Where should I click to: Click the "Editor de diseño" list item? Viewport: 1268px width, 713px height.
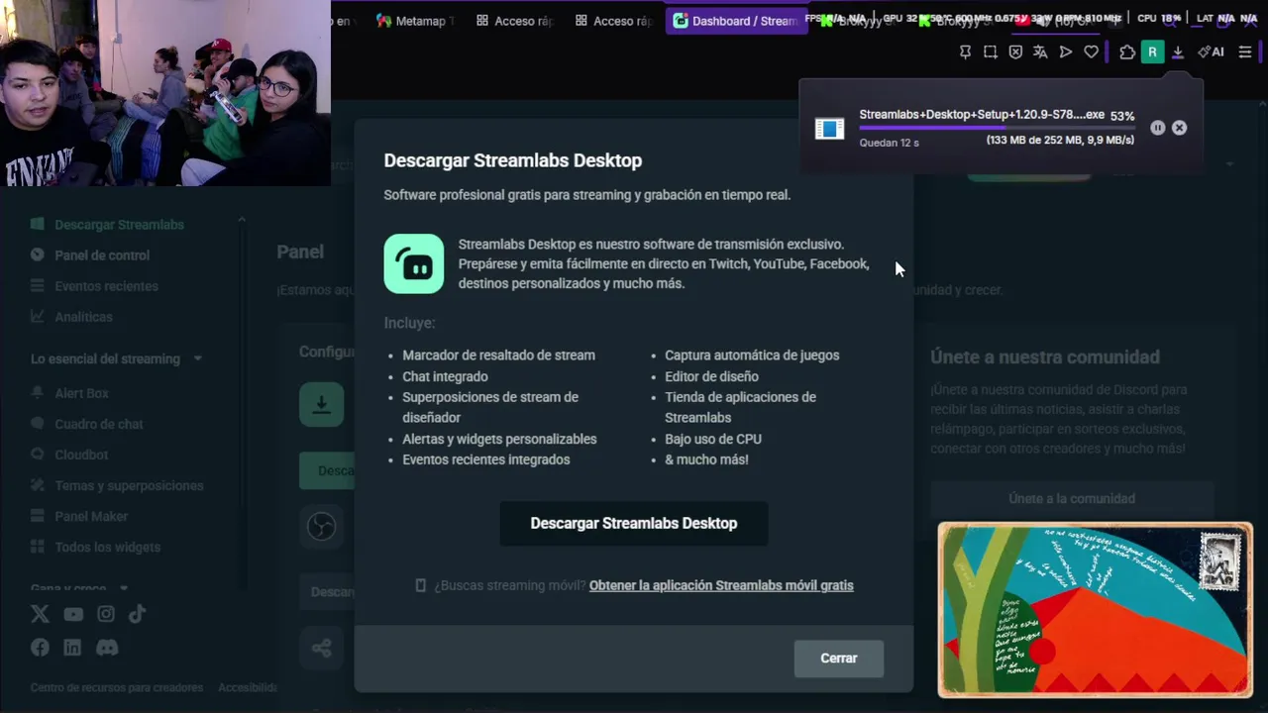pos(711,376)
